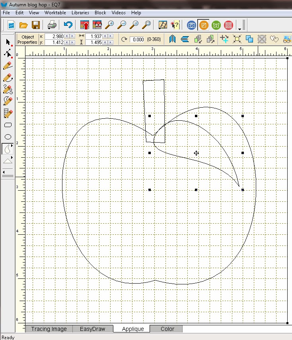Viewport: 292px width, 340px height.
Task: Switch to the EasyDraw tab
Action: [x=92, y=329]
